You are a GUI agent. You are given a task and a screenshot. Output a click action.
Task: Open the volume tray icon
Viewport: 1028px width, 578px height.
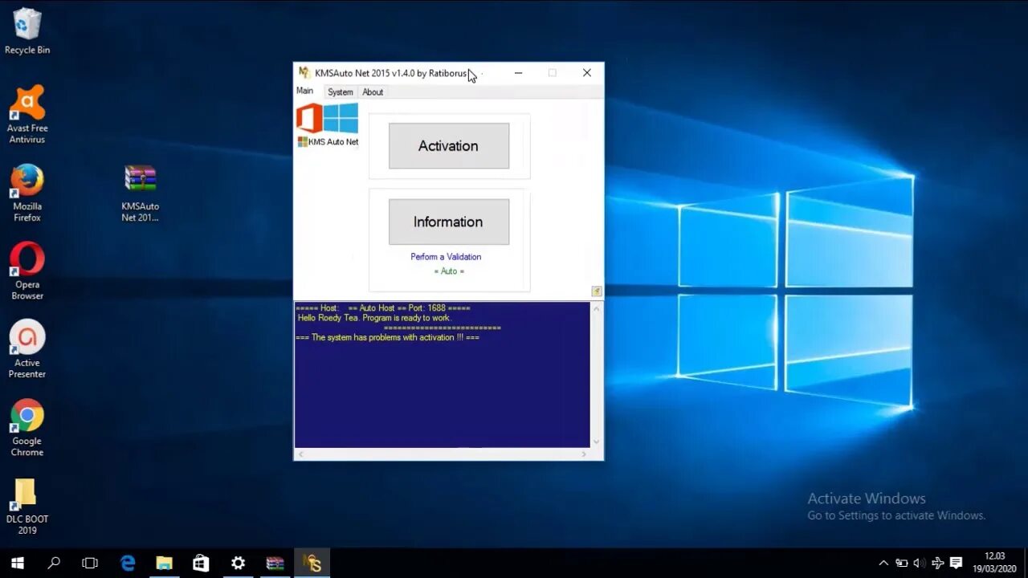point(919,564)
